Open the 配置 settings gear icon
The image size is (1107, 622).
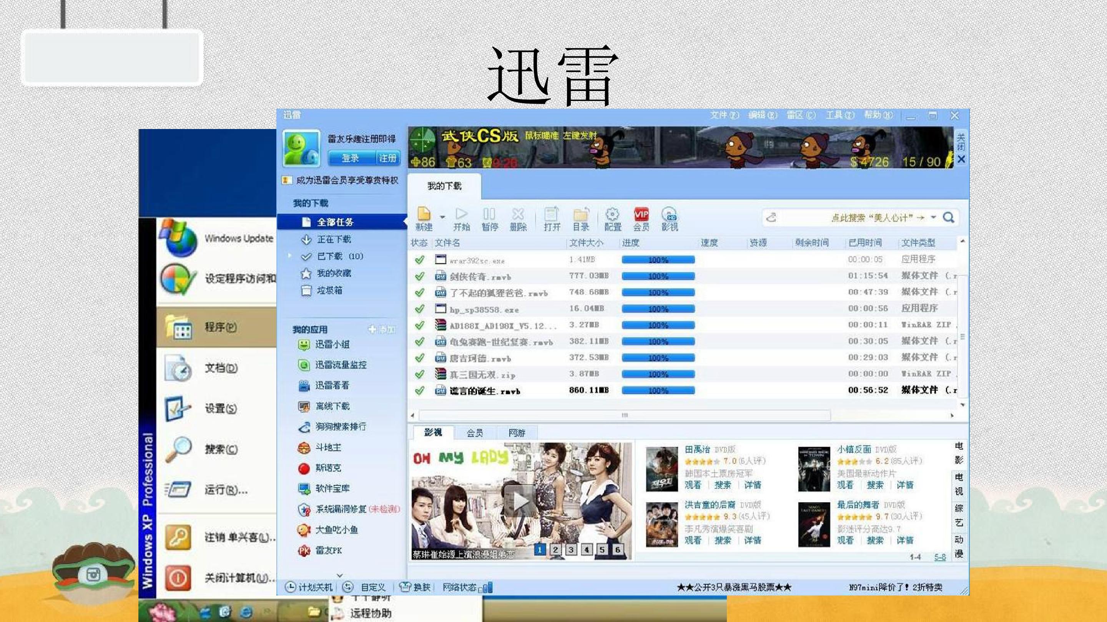click(612, 219)
